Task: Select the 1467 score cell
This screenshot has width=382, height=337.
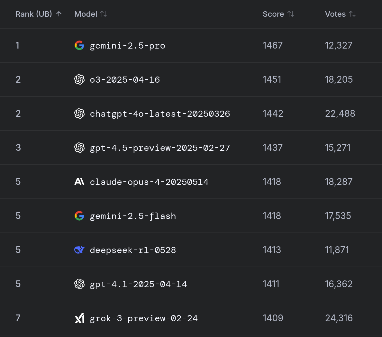Action: tap(273, 45)
